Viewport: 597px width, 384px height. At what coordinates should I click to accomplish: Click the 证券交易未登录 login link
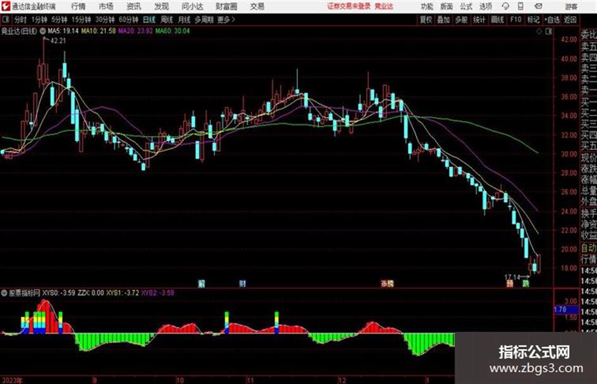pyautogui.click(x=349, y=6)
